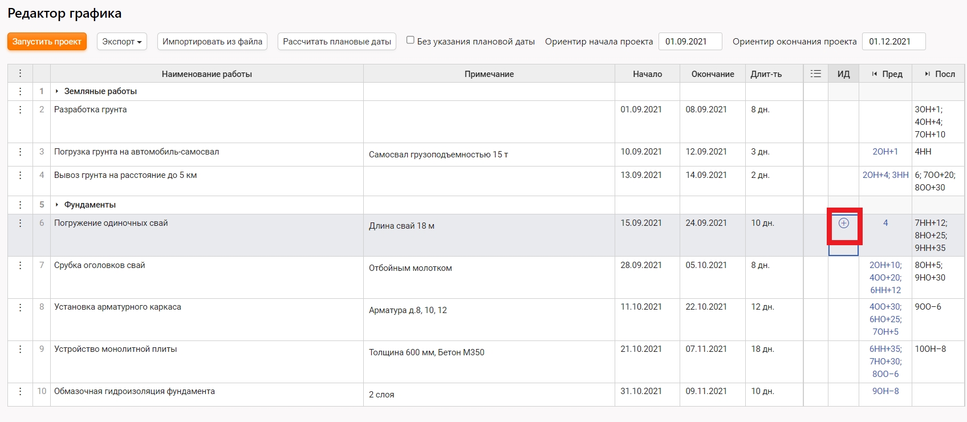
Task: Collapse the Земляные работы group
Action: (57, 91)
